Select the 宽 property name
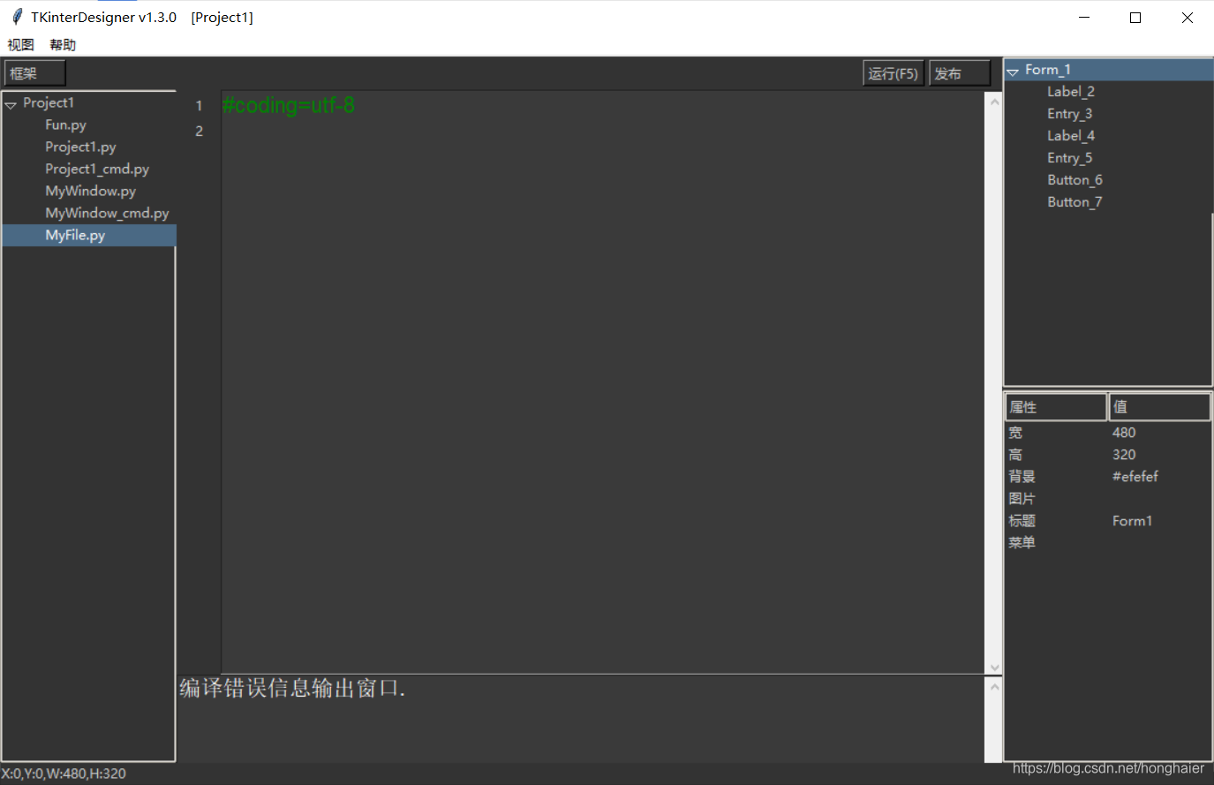This screenshot has height=785, width=1214. [1015, 433]
